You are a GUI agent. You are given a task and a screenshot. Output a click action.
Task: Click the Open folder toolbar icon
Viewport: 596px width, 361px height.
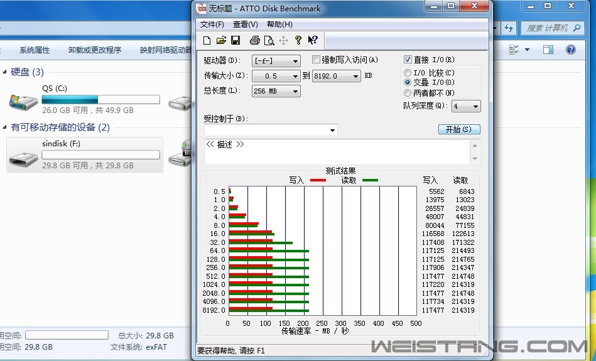click(x=221, y=41)
